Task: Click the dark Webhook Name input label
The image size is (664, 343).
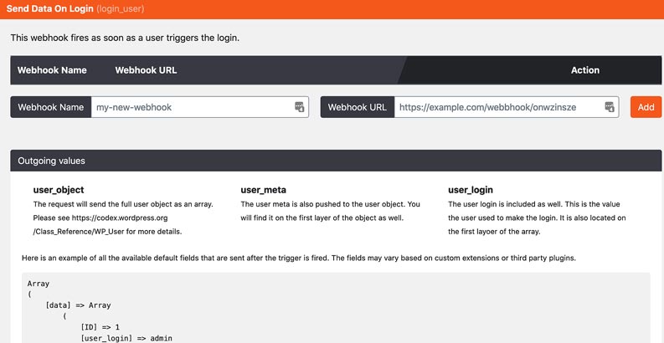Action: (x=50, y=107)
